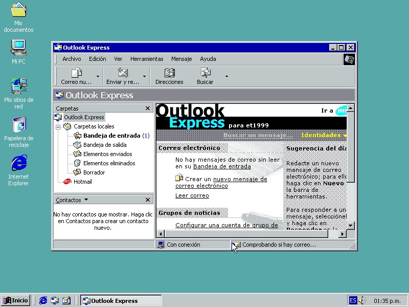Screen dimensions: 409x307
Task: Open Identidades dropdown in the banner
Action: tap(324, 135)
